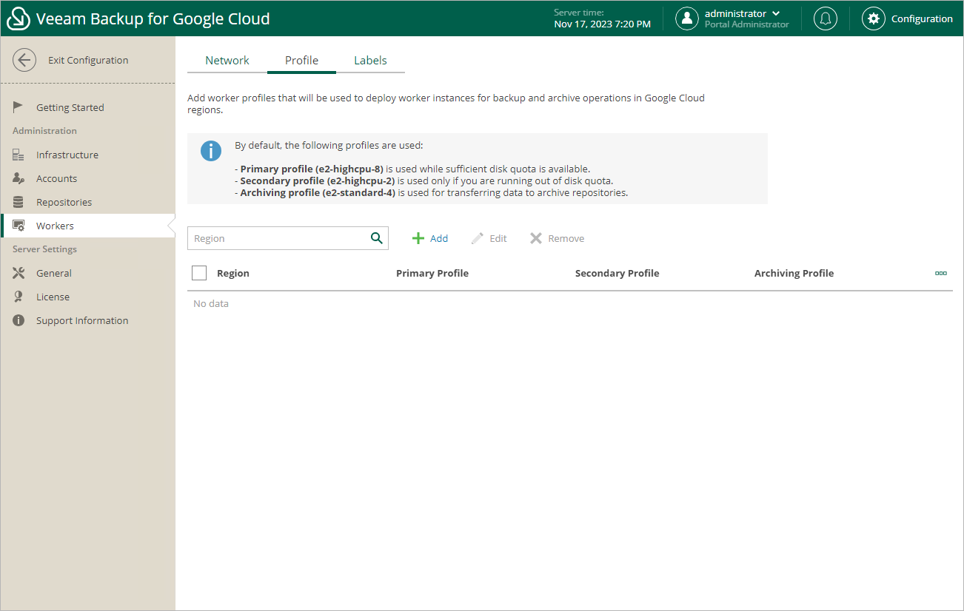The image size is (964, 611).
Task: Click Exit Configuration link
Action: coord(88,61)
